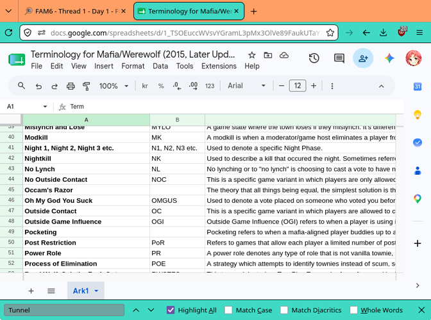431x320 pixels.
Task: Open the three-dot more toolbar options
Action: click(x=332, y=86)
